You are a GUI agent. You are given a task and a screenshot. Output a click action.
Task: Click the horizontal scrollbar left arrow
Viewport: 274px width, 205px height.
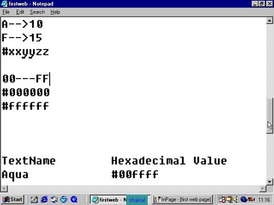pos(5,188)
